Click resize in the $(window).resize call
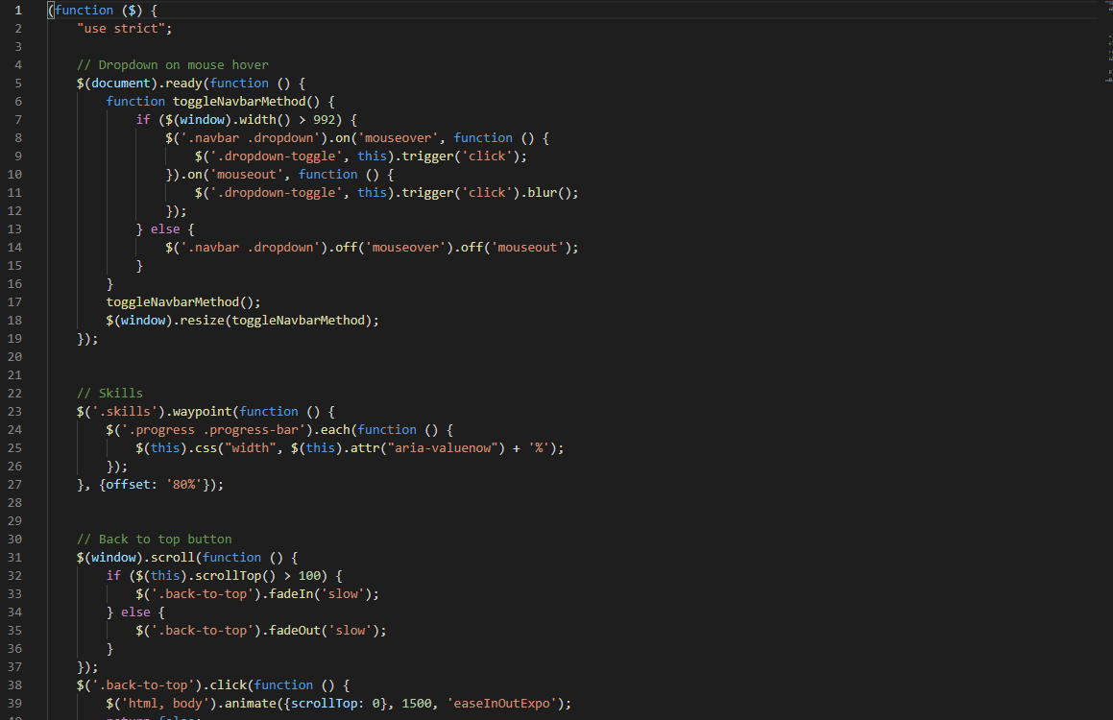Viewport: 1113px width, 720px height. point(202,321)
